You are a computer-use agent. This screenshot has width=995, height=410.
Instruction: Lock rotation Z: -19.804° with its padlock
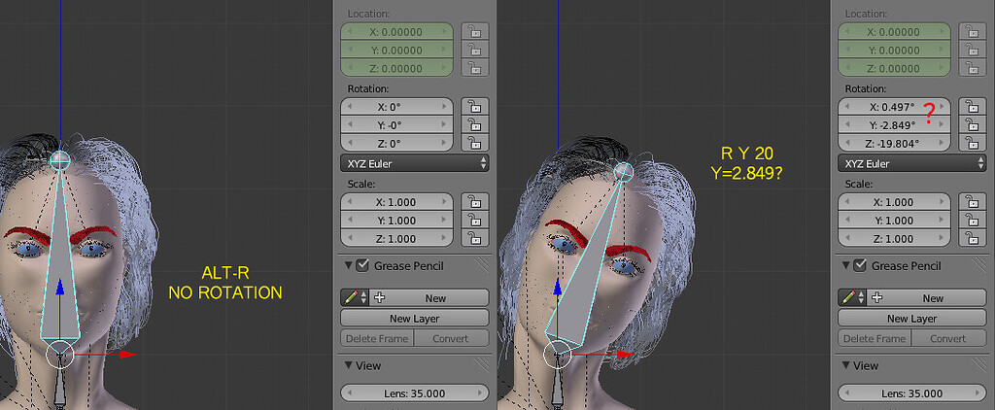(972, 144)
